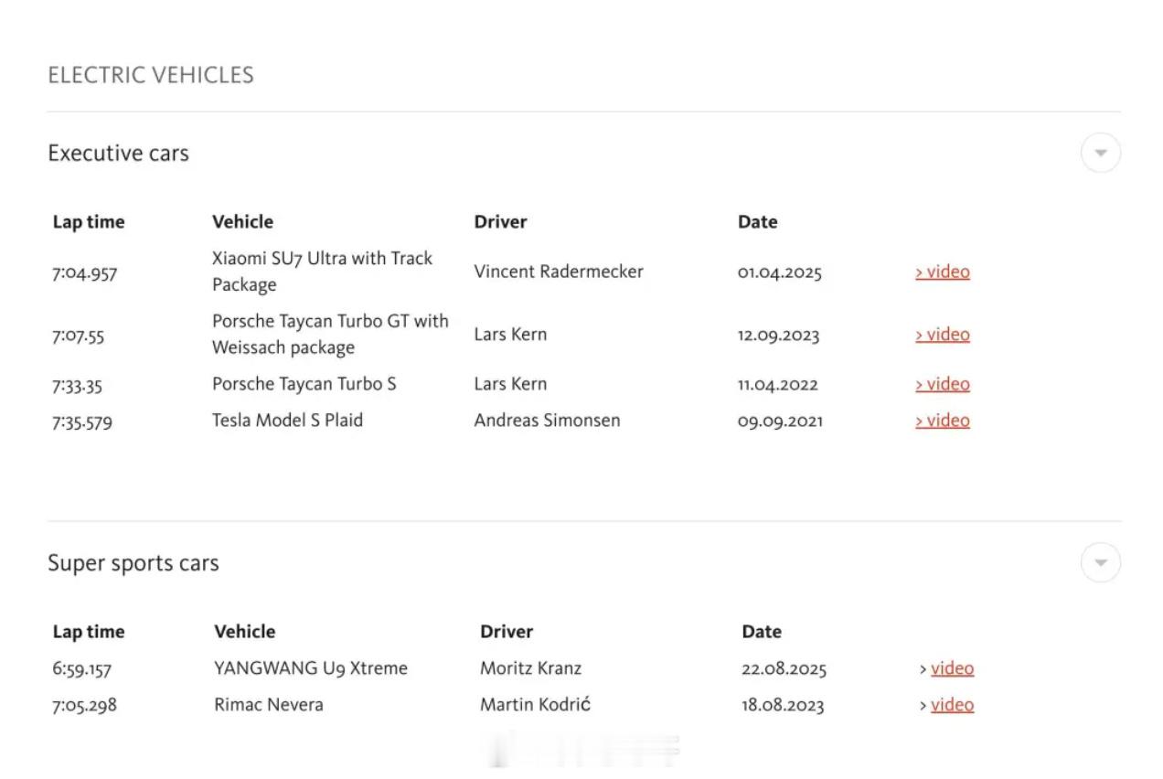Open the YANGWANG U9 Xtreme video link
The height and width of the screenshot is (779, 1163).
tap(951, 668)
